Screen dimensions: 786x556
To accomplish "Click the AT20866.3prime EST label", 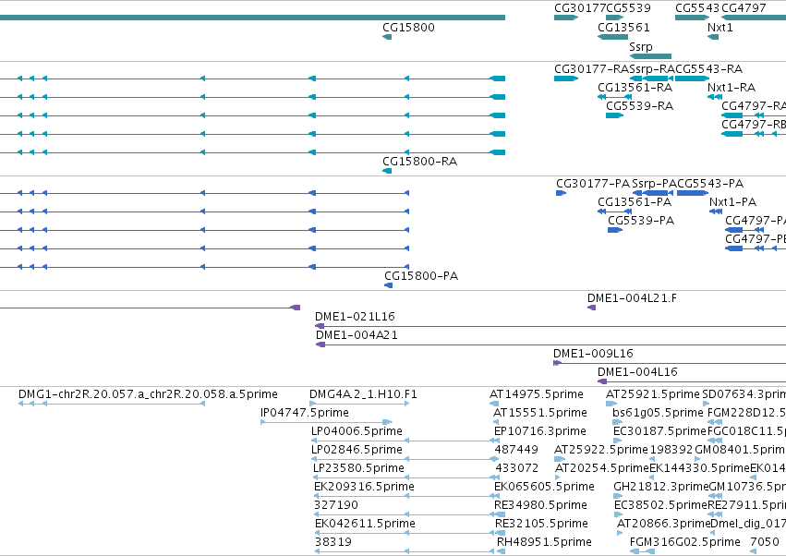I will pos(664,524).
